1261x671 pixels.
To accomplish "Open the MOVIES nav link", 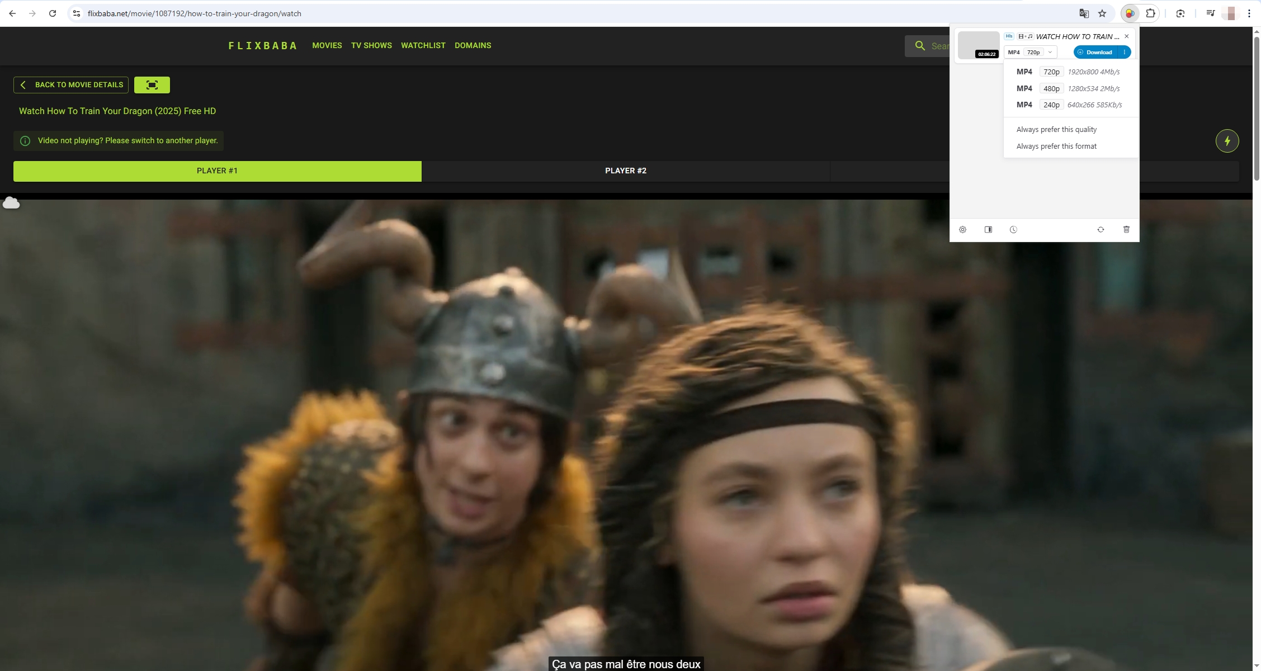I will click(x=327, y=46).
